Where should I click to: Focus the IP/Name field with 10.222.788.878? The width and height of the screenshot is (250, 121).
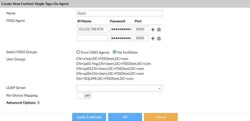pyautogui.click(x=92, y=29)
